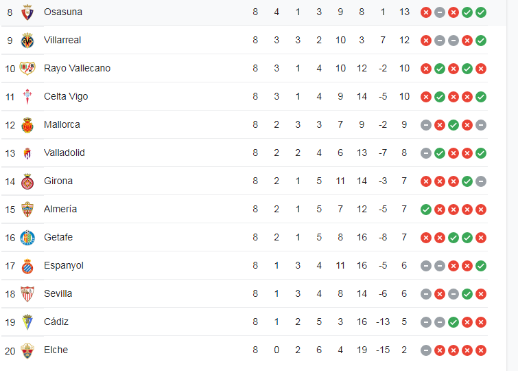The width and height of the screenshot is (518, 371).
Task: Click Sevilla's points value 6
Action: pos(405,293)
